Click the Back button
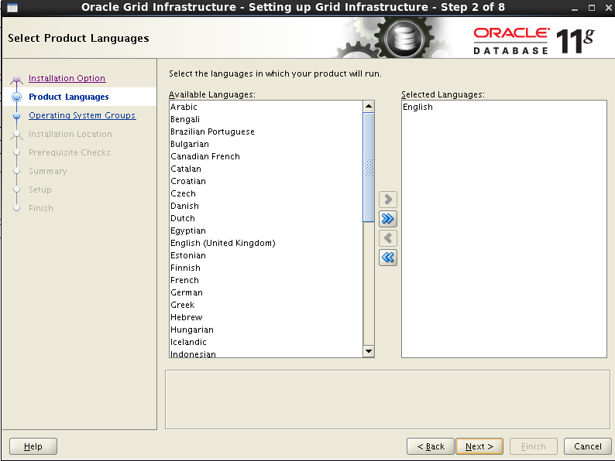 (430, 446)
